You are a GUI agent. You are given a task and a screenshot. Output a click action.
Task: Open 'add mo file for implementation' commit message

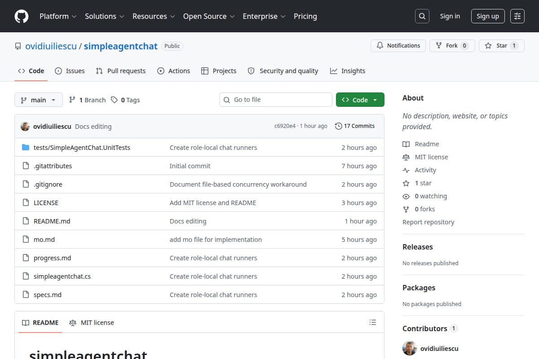(x=216, y=240)
